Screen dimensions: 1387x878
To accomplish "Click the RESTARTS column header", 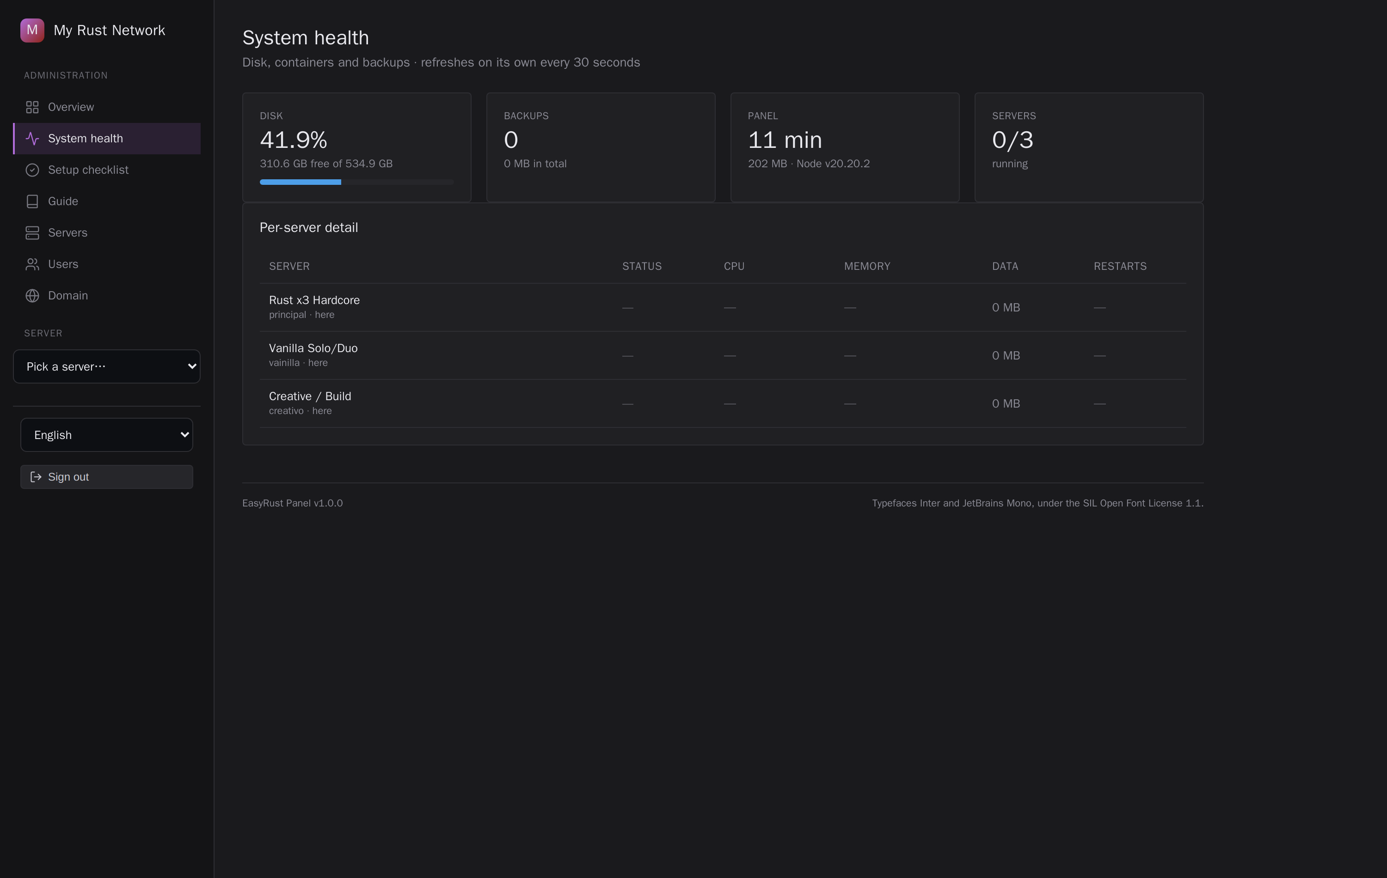I will coord(1120,266).
